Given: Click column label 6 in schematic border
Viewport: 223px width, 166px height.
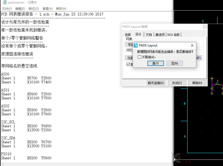Looking at the screenshot, I should 203,21.
